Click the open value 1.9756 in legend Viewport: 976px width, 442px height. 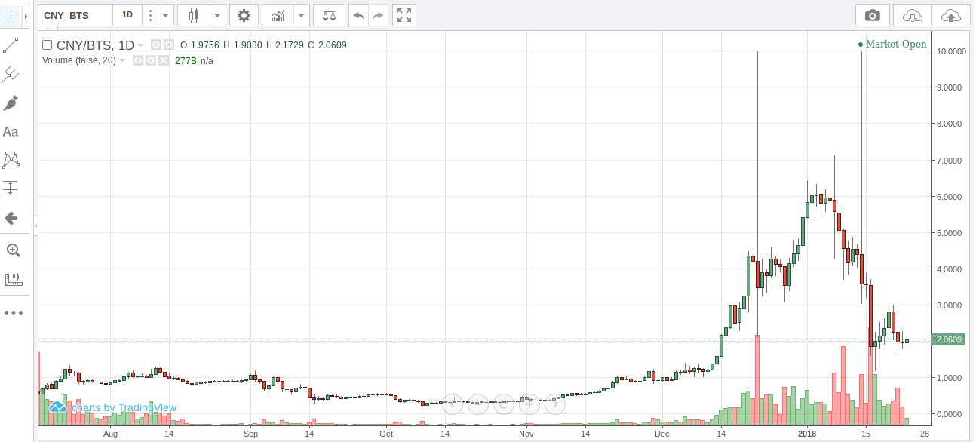click(205, 45)
